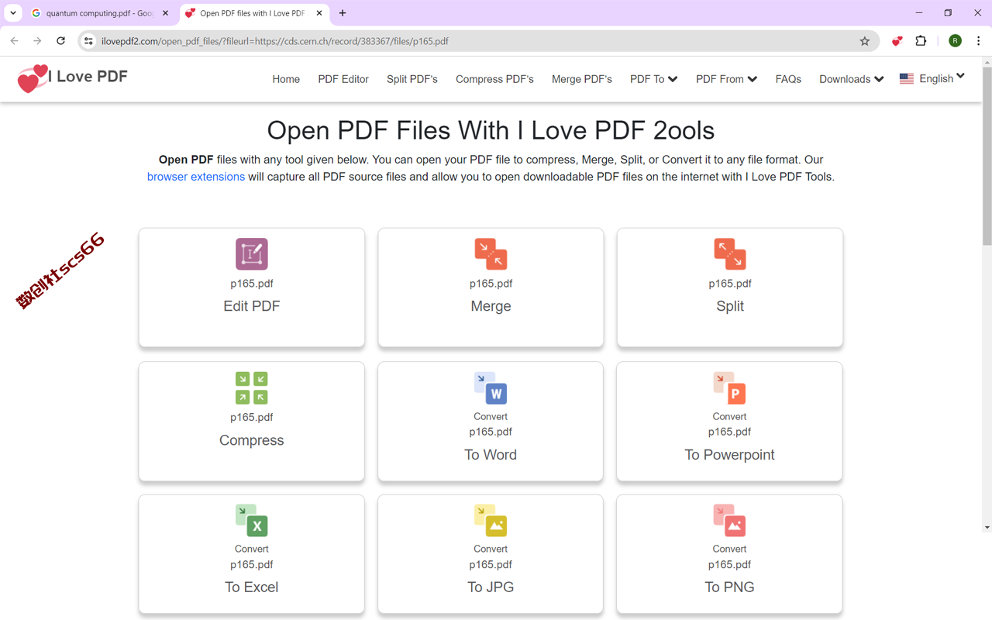Viewport: 992px width, 620px height.
Task: View site information icon in address bar
Action: click(x=88, y=41)
